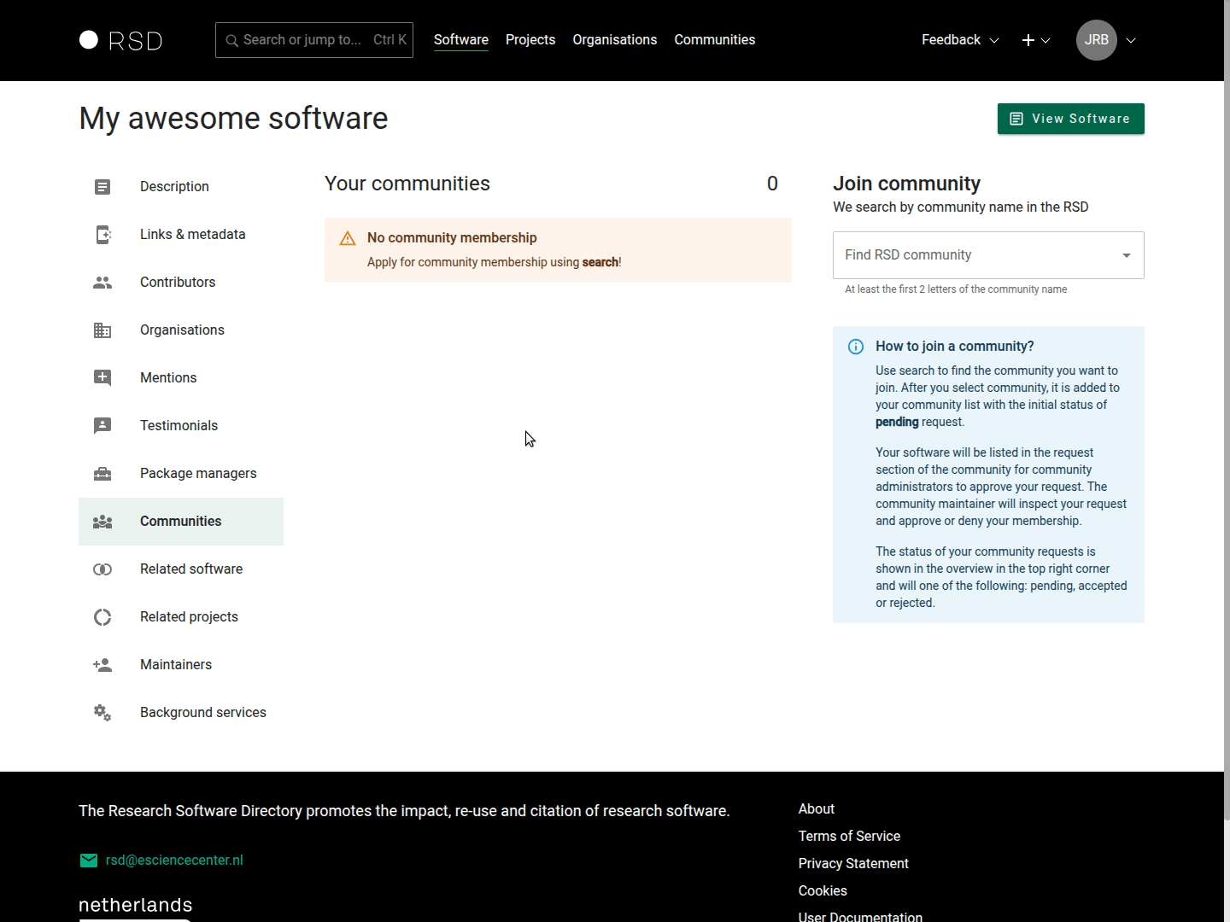Open the JRB user avatar menu

[1097, 40]
